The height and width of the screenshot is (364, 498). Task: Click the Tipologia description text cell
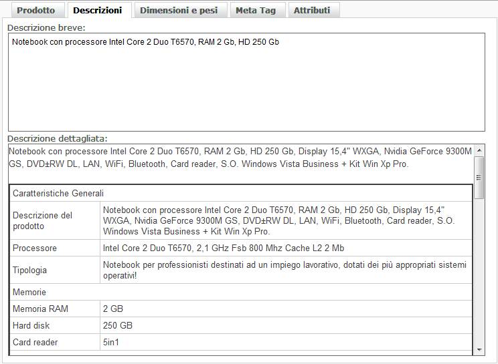pyautogui.click(x=286, y=270)
